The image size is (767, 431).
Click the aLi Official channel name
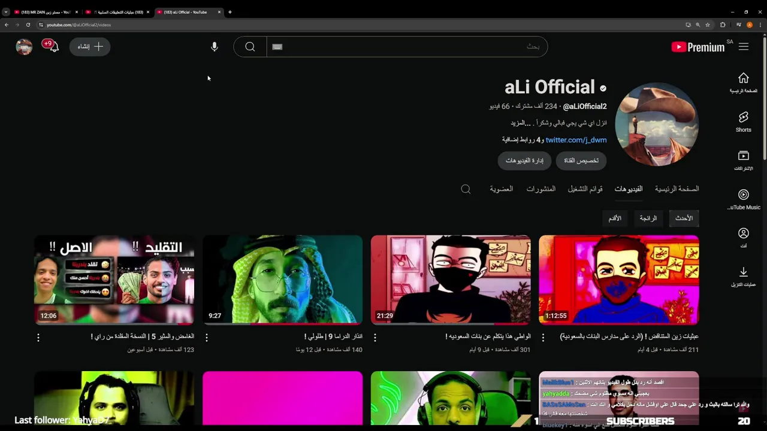(549, 87)
